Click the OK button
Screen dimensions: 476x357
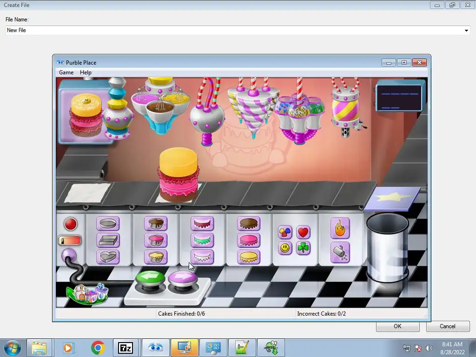(x=398, y=326)
